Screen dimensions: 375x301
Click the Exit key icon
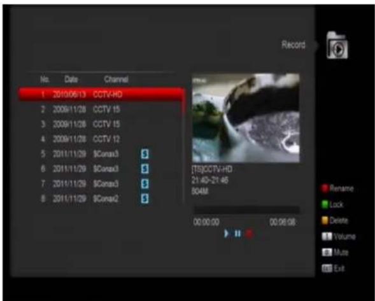click(327, 269)
